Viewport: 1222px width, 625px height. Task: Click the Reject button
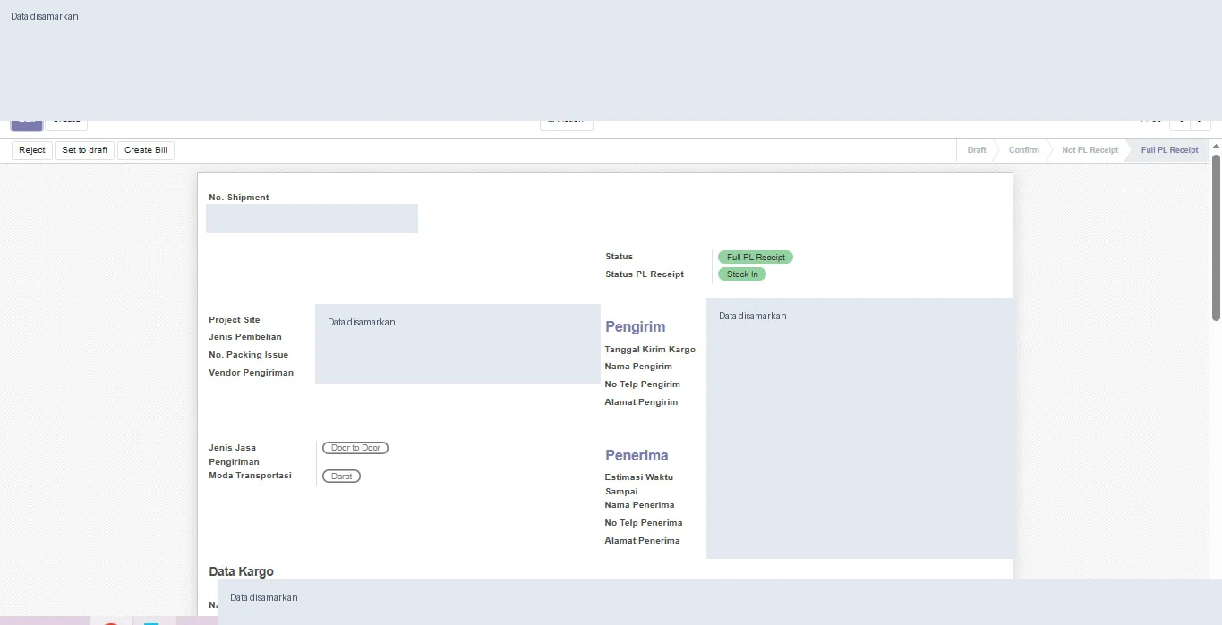pyautogui.click(x=32, y=150)
